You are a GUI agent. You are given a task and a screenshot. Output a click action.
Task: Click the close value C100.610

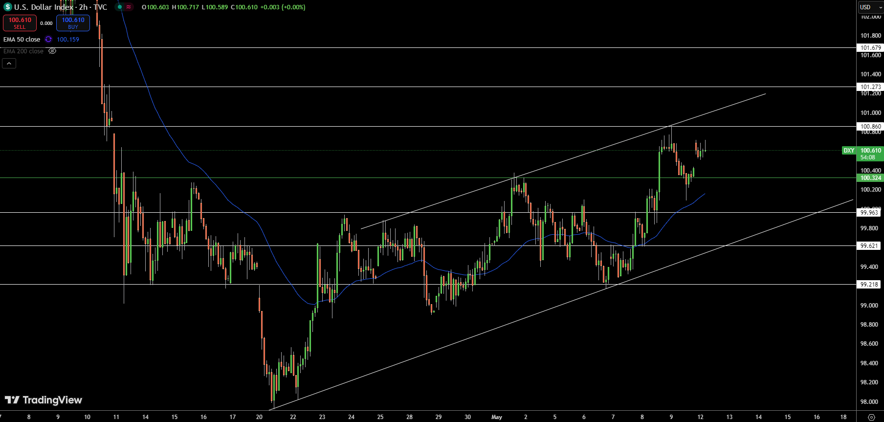pyautogui.click(x=244, y=7)
